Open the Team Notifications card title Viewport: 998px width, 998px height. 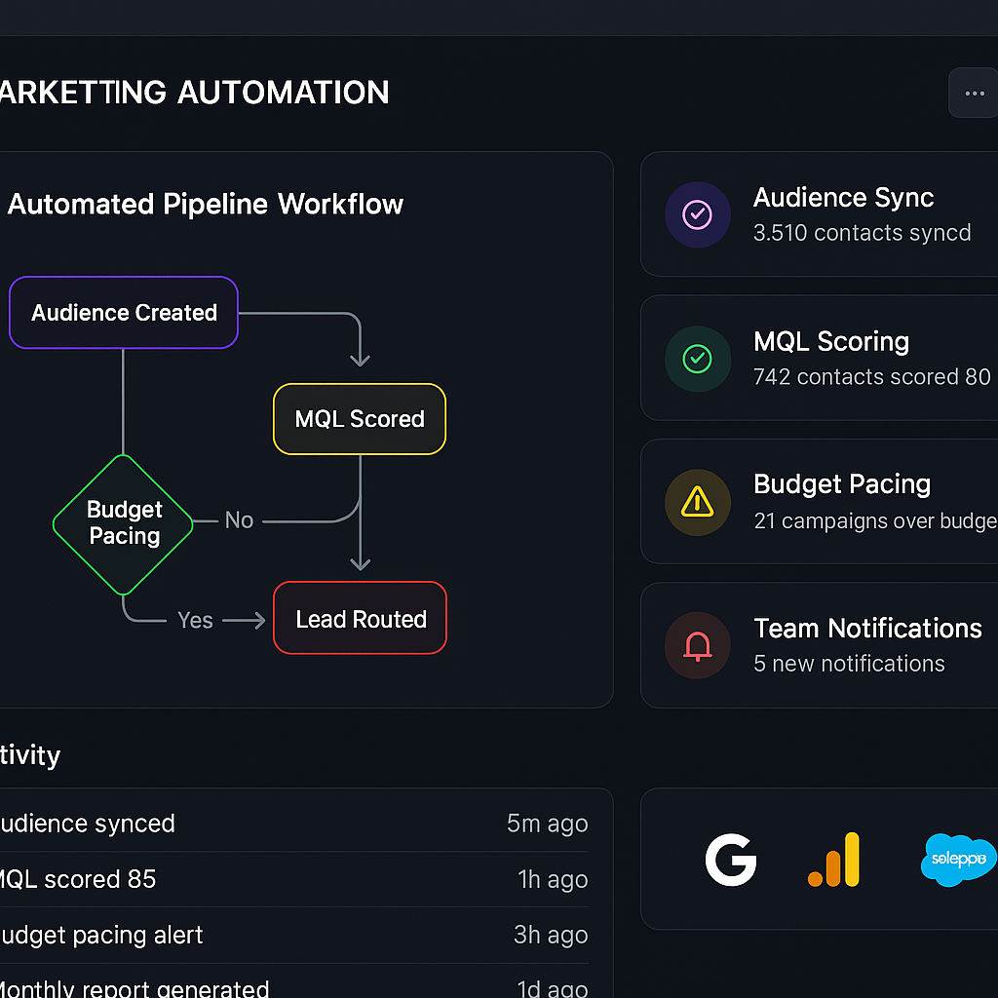[867, 629]
